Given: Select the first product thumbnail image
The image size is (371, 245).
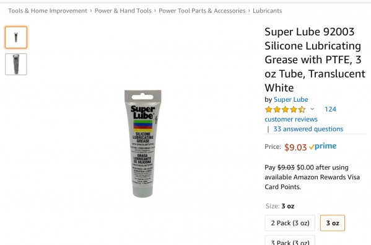Looking at the screenshot, I should (x=16, y=37).
